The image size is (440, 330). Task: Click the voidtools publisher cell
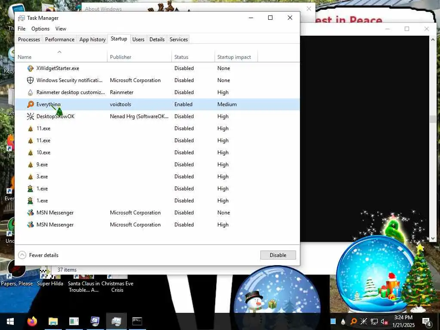[x=120, y=104]
